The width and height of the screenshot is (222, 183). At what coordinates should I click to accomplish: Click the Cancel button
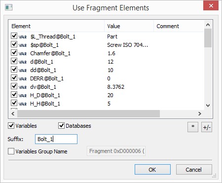click(194, 170)
